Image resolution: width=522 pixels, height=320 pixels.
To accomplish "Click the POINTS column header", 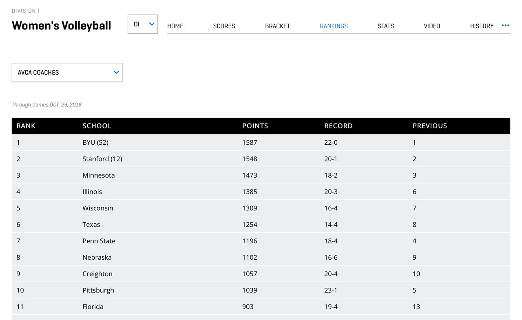I will (255, 126).
